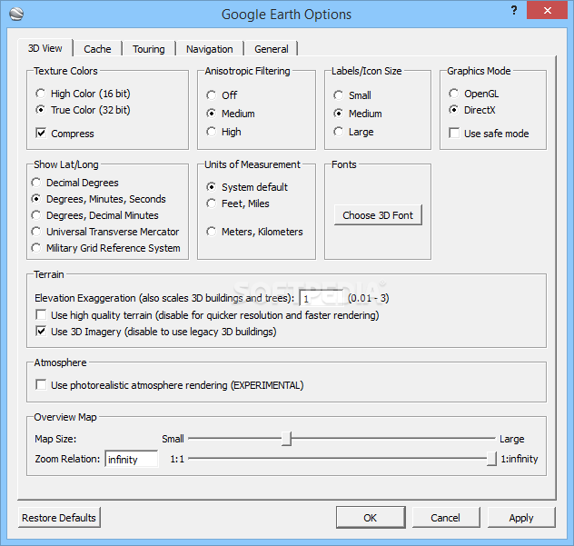Click the OK button
This screenshot has width=574, height=546.
click(371, 518)
